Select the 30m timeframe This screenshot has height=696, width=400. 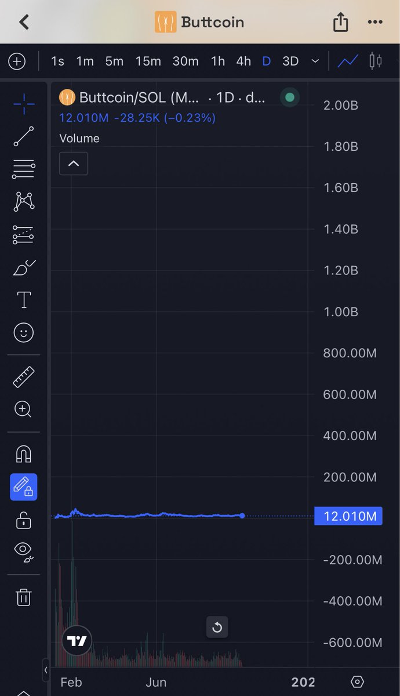(x=186, y=61)
